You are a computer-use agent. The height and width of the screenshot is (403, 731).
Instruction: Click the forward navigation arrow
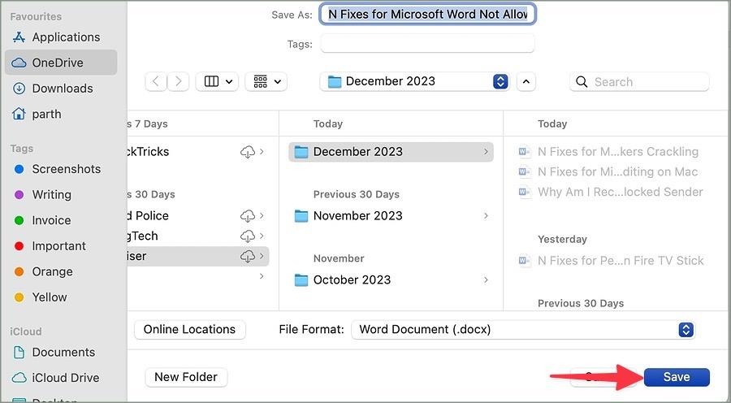[x=178, y=81]
